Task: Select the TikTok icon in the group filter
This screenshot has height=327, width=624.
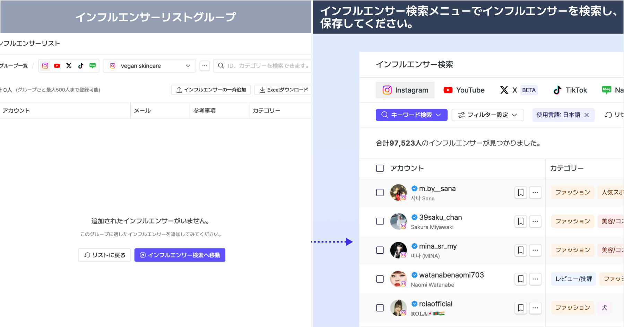Action: click(x=81, y=66)
